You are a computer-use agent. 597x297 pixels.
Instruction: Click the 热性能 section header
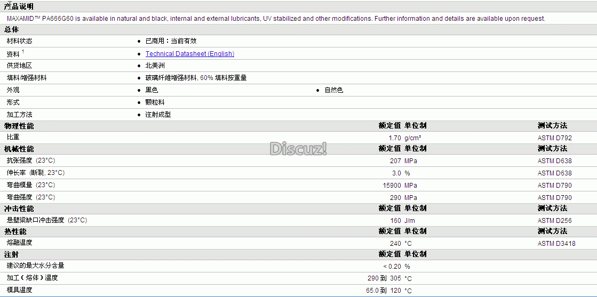[x=15, y=231]
